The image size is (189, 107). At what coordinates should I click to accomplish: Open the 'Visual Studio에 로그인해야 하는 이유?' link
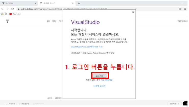coord(87,47)
